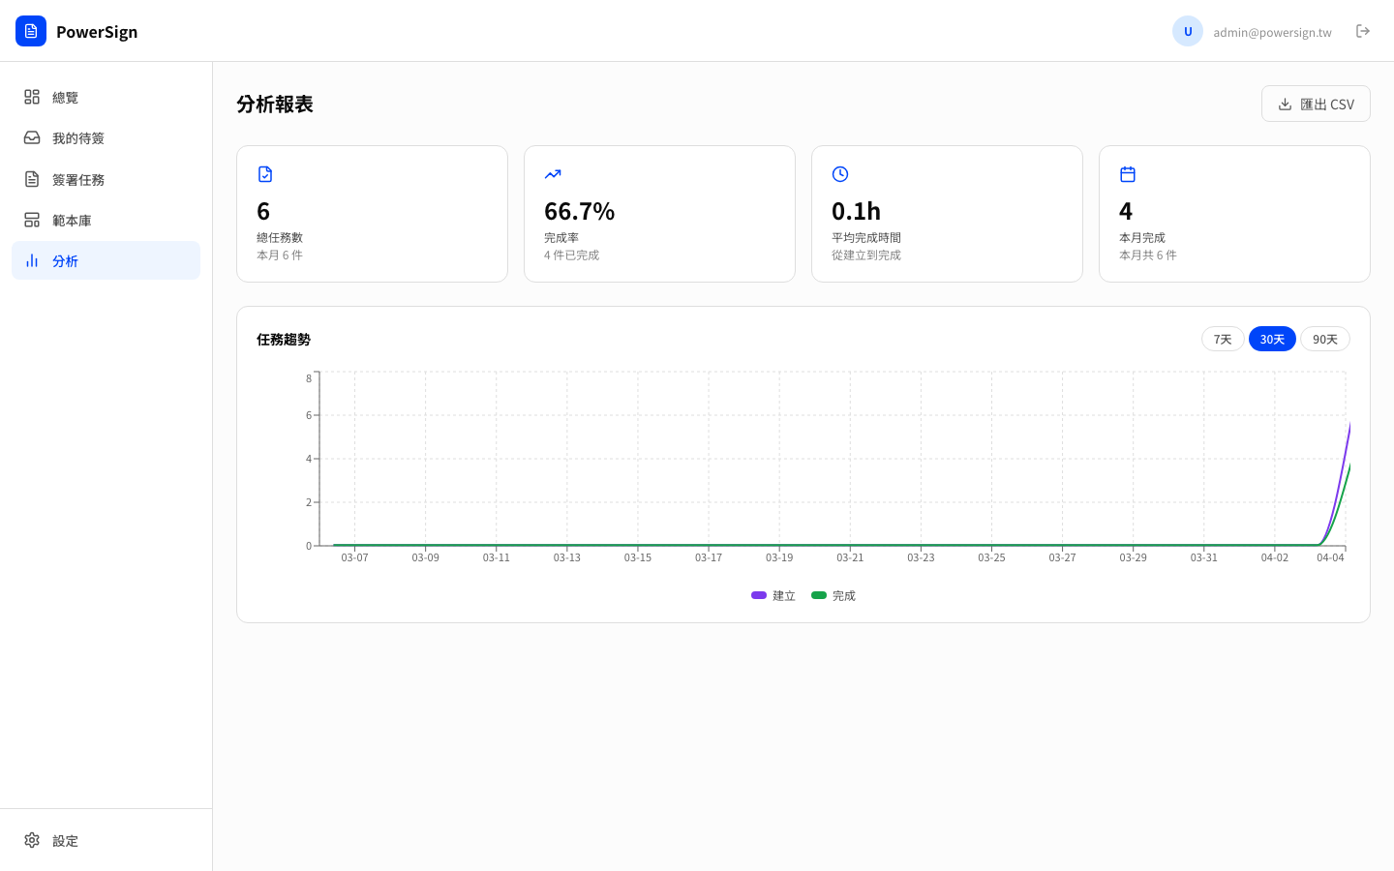Click the logout icon at top right
This screenshot has height=871, width=1394.
pyautogui.click(x=1363, y=31)
